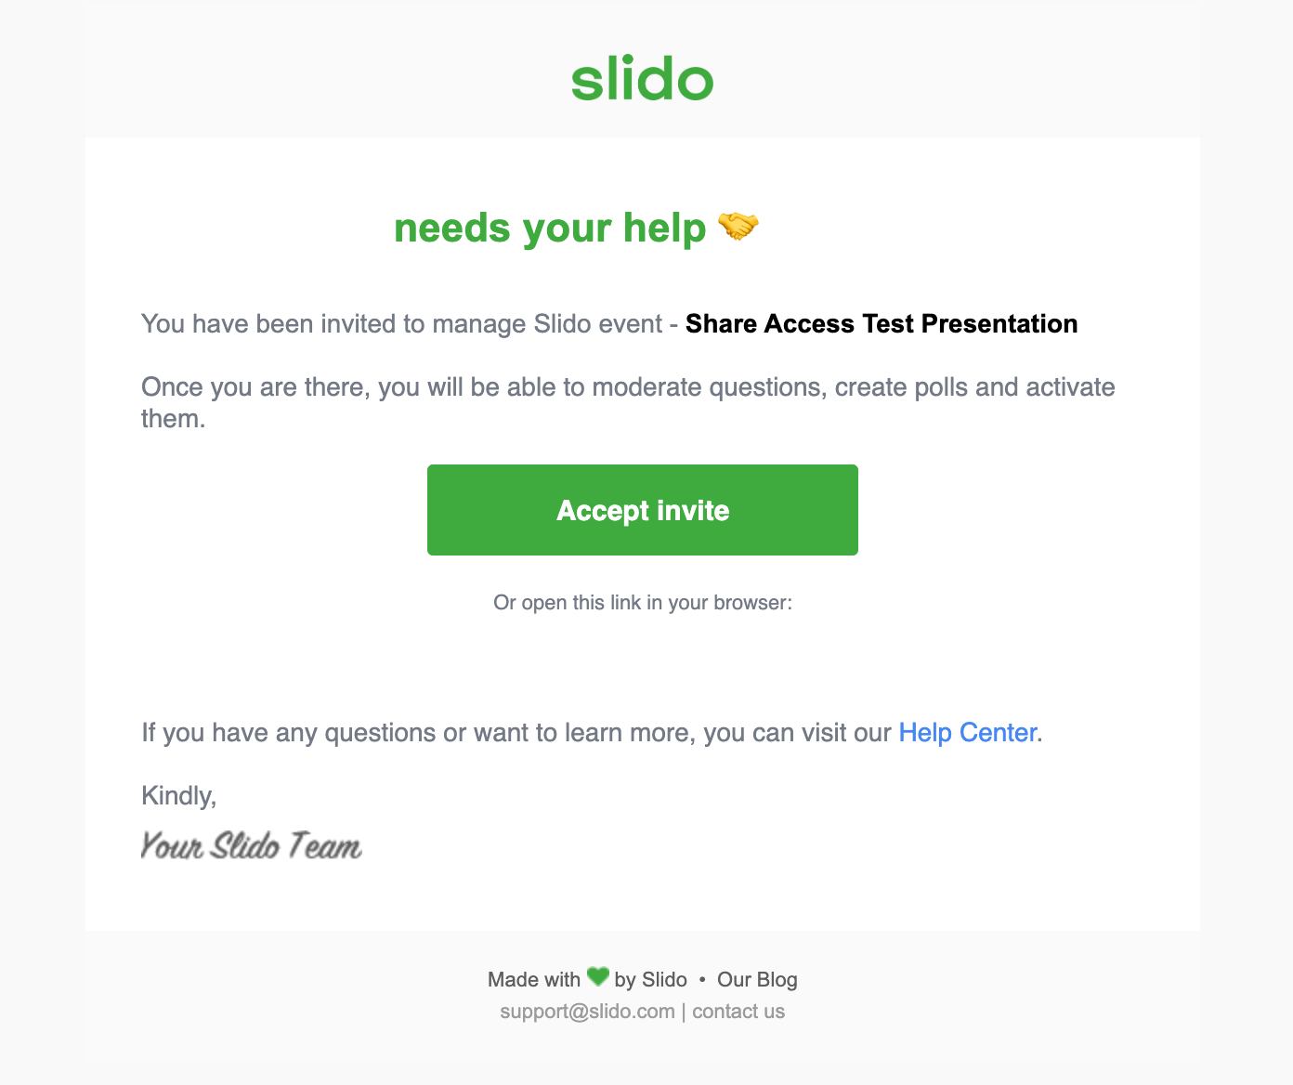Follow the contact us link
Viewport: 1293px width, 1085px height.
coord(738,1012)
